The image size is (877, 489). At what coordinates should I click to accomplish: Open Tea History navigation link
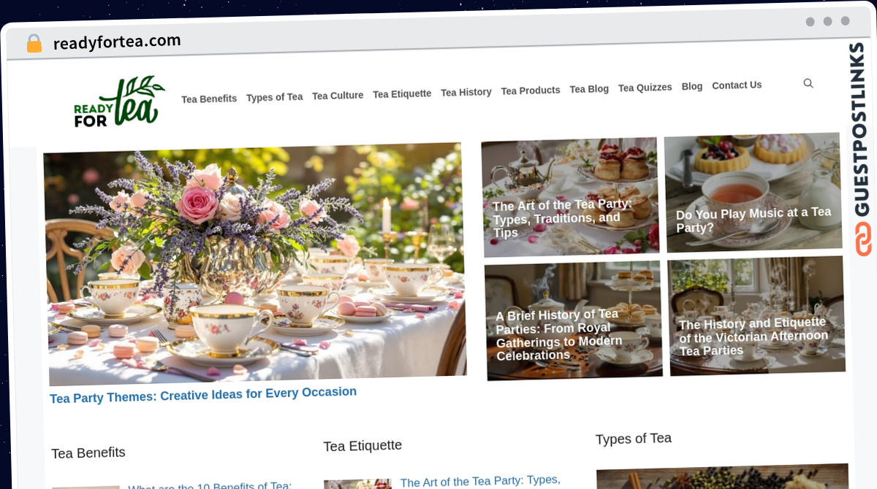pos(466,93)
